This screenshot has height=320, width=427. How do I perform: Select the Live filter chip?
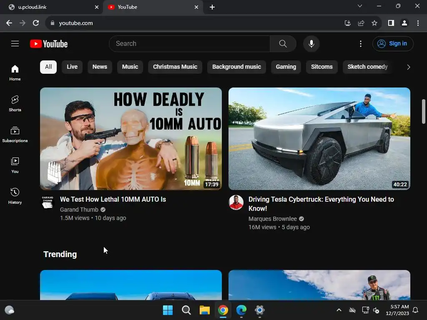72,67
